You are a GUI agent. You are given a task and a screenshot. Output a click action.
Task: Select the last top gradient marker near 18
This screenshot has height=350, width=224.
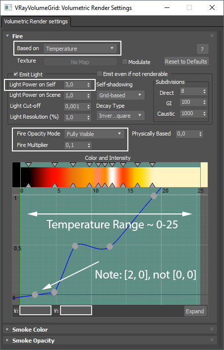click(x=152, y=165)
